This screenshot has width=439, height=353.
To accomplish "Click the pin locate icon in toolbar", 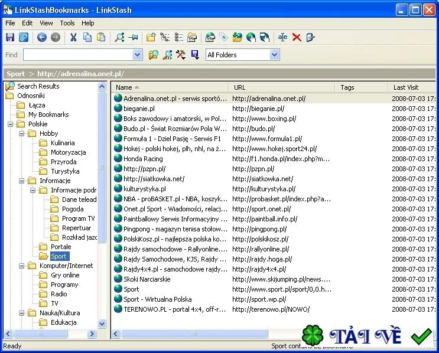I will (x=134, y=37).
